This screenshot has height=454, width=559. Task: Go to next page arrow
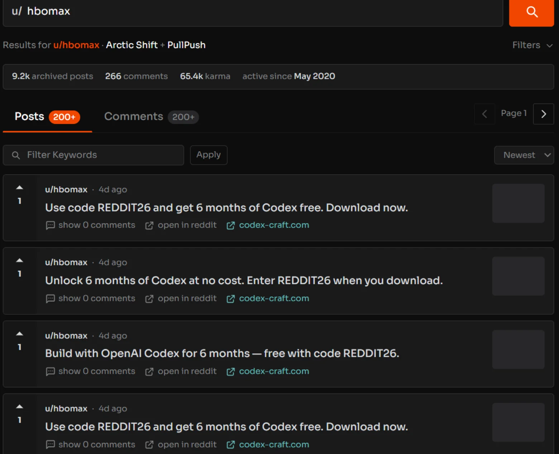click(544, 114)
